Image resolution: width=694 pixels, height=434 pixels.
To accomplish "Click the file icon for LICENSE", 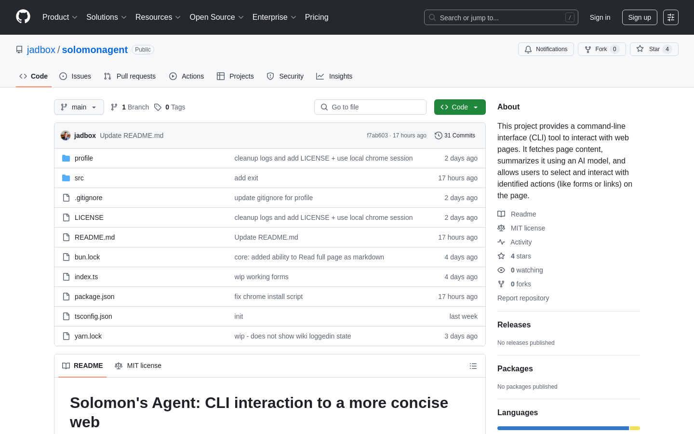I will (x=66, y=217).
